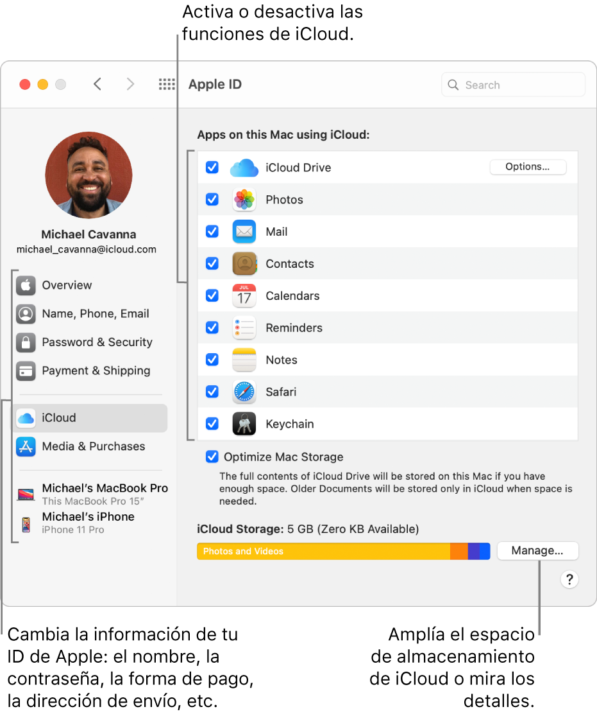
Task: Click the michael_cavanna@icloud.com email text
Action: point(87,249)
